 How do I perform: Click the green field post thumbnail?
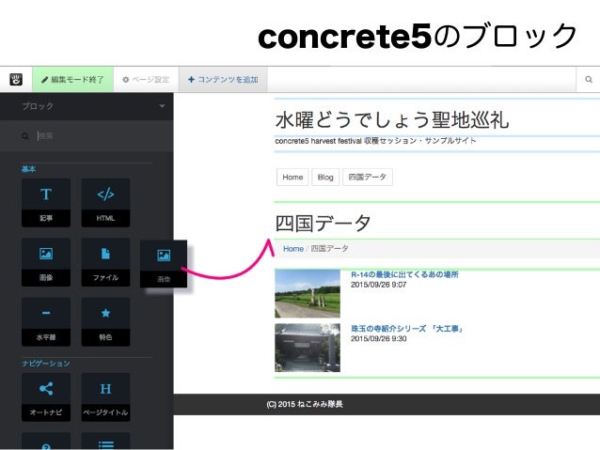[x=308, y=294]
